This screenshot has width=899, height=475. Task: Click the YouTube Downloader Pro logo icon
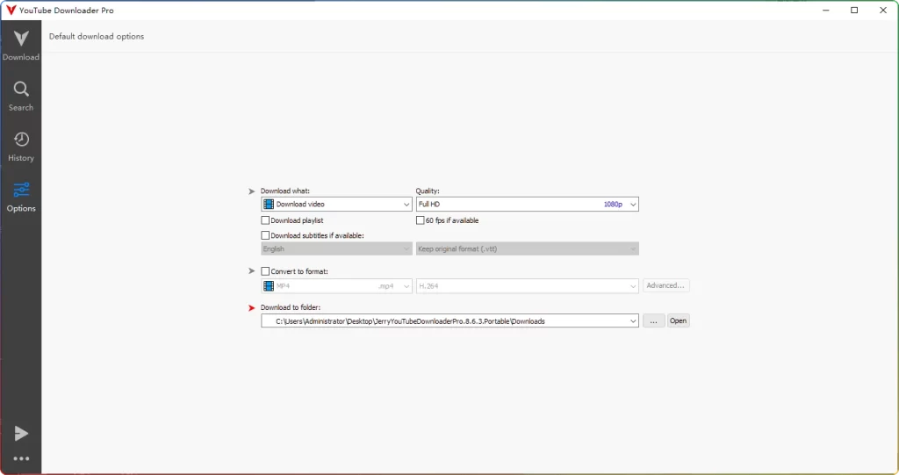pyautogui.click(x=11, y=11)
